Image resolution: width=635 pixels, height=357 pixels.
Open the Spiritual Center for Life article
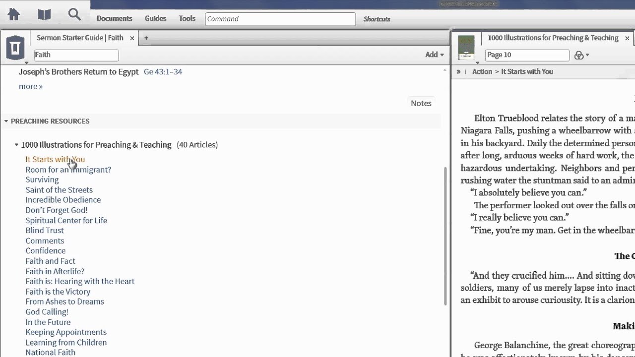pyautogui.click(x=66, y=220)
